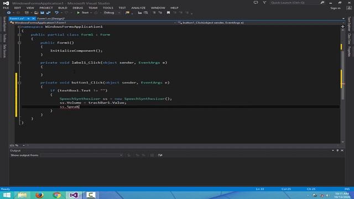Click the Open File folder icon

(36, 13)
